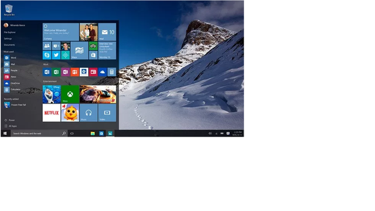Click the network signal icon in system tray

click(x=216, y=133)
